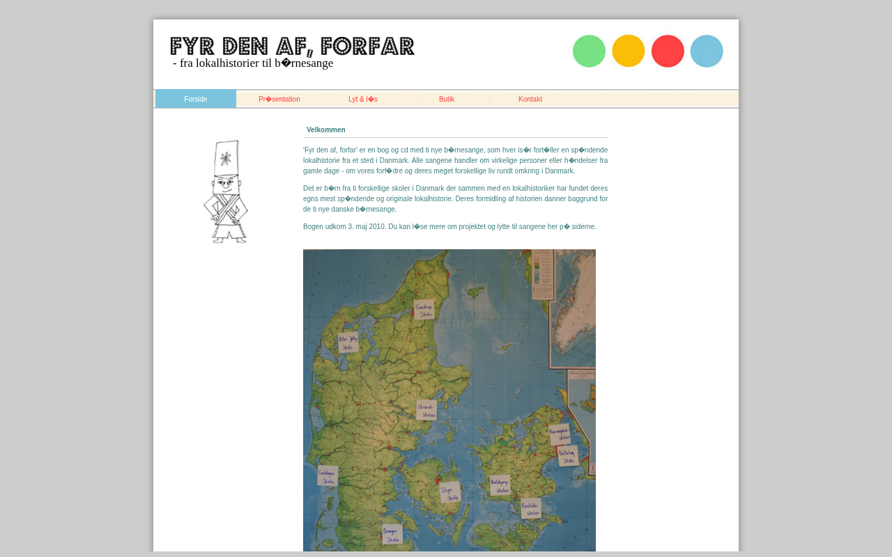Image resolution: width=892 pixels, height=557 pixels.
Task: Go to the Præsentation menu item
Action: coord(279,99)
